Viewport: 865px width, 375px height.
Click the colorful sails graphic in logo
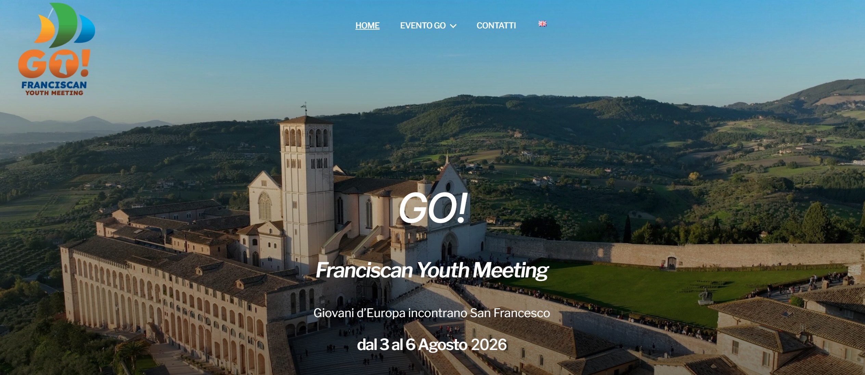65,25
